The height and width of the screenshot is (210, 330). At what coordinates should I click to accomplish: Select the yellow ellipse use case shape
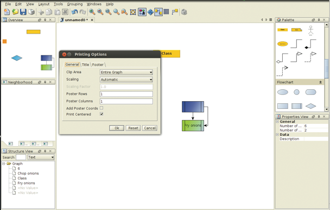click(x=282, y=44)
